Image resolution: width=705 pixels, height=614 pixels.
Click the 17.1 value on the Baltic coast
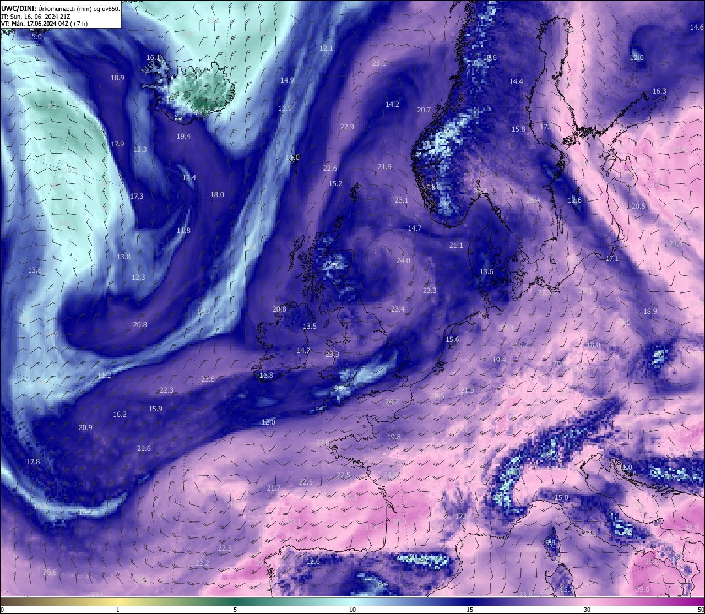pyautogui.click(x=612, y=259)
